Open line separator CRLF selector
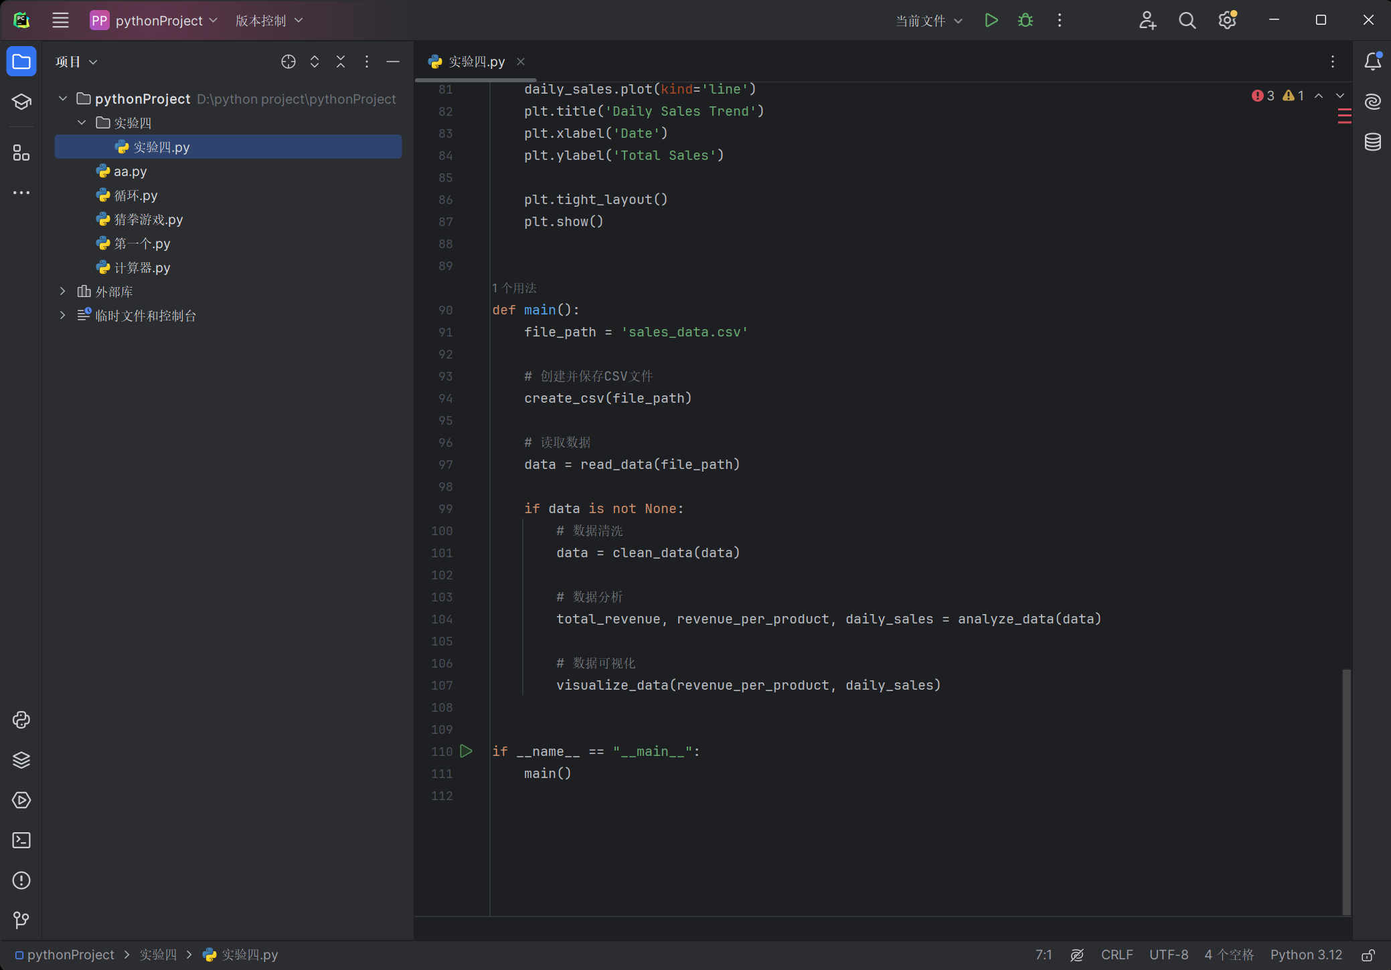 pos(1117,955)
